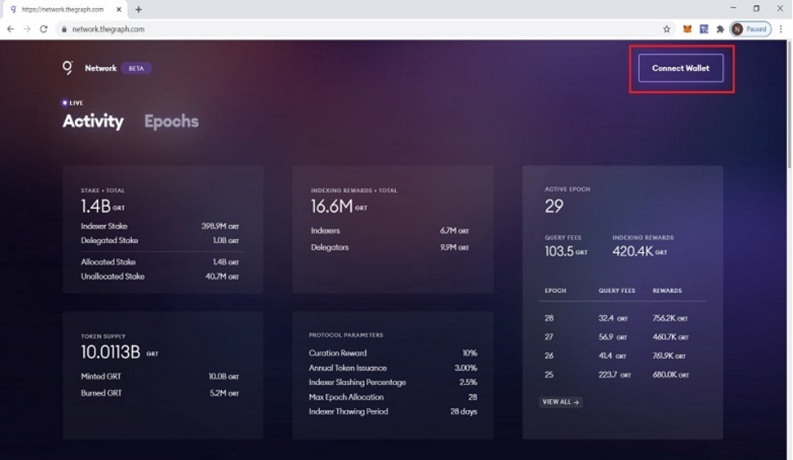Click the Indexer Stake row

160,227
